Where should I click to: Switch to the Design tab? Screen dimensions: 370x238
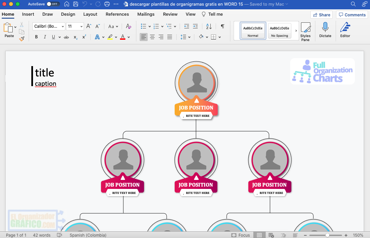point(68,14)
